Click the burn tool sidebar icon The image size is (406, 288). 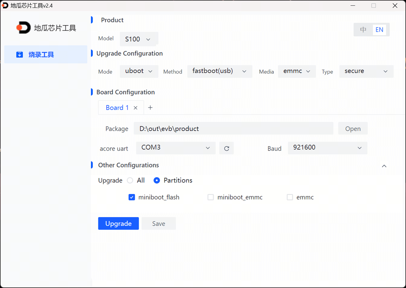[x=20, y=55]
